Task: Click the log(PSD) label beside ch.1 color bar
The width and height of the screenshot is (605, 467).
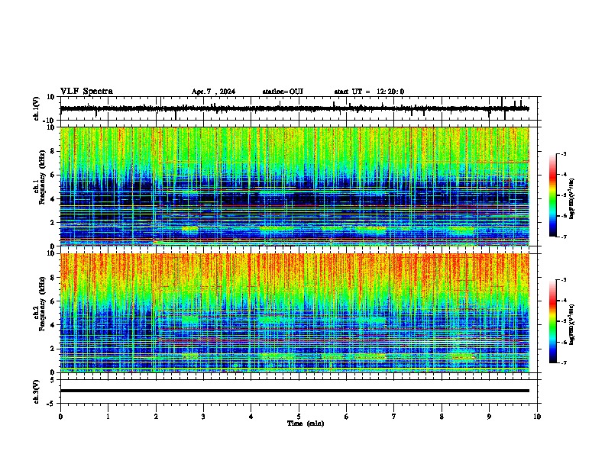Action: tap(571, 199)
